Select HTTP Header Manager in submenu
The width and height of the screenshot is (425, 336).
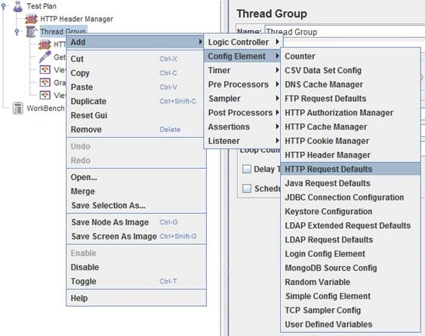pos(350,155)
